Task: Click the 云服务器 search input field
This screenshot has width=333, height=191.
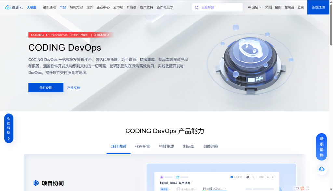Action: (217, 7)
